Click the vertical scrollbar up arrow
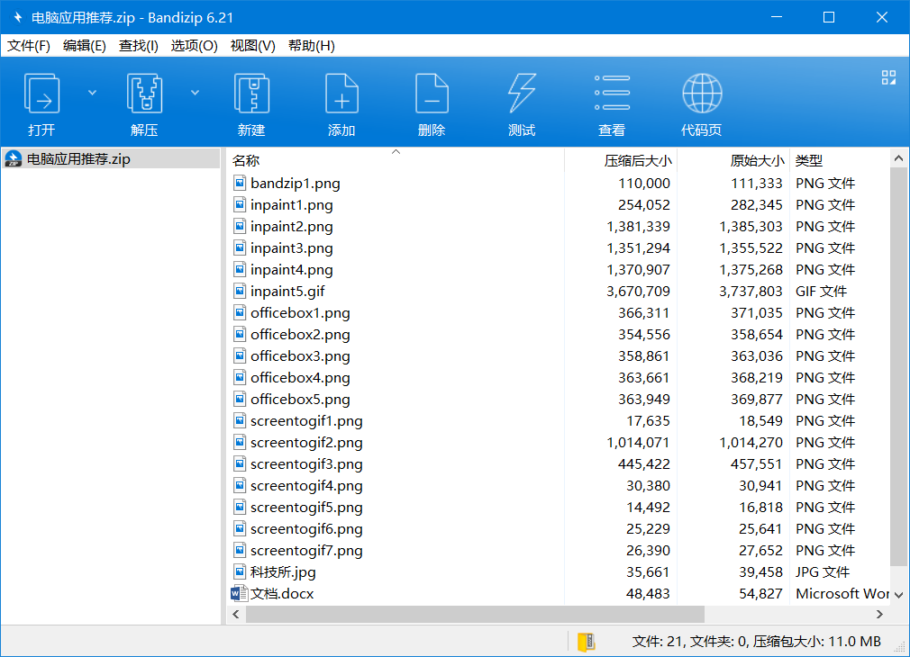The width and height of the screenshot is (910, 657). click(898, 158)
